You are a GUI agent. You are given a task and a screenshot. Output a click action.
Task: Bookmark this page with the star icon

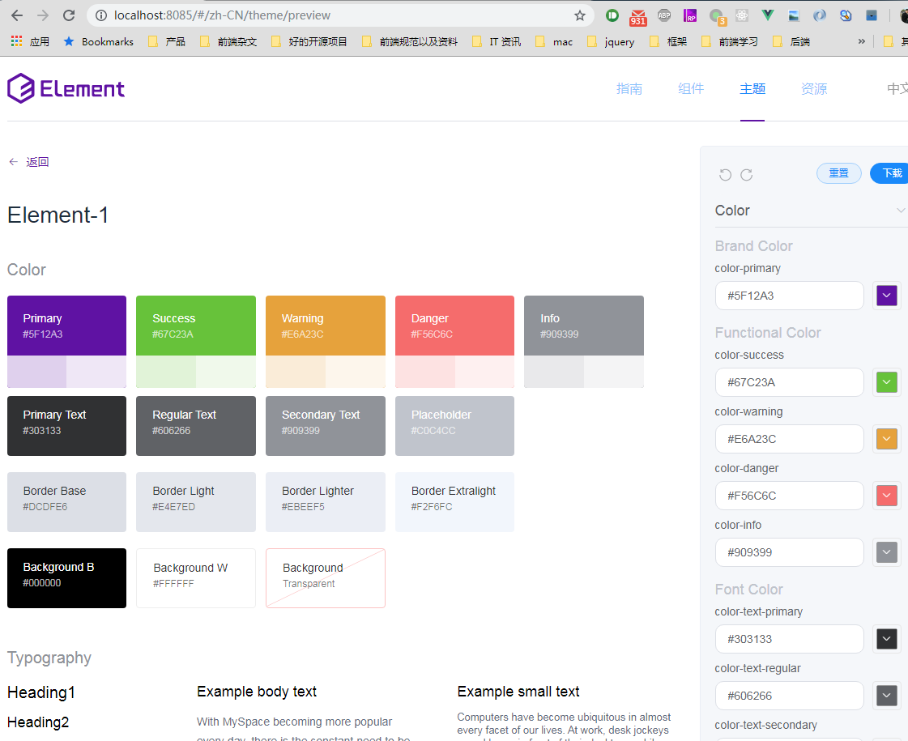(580, 15)
